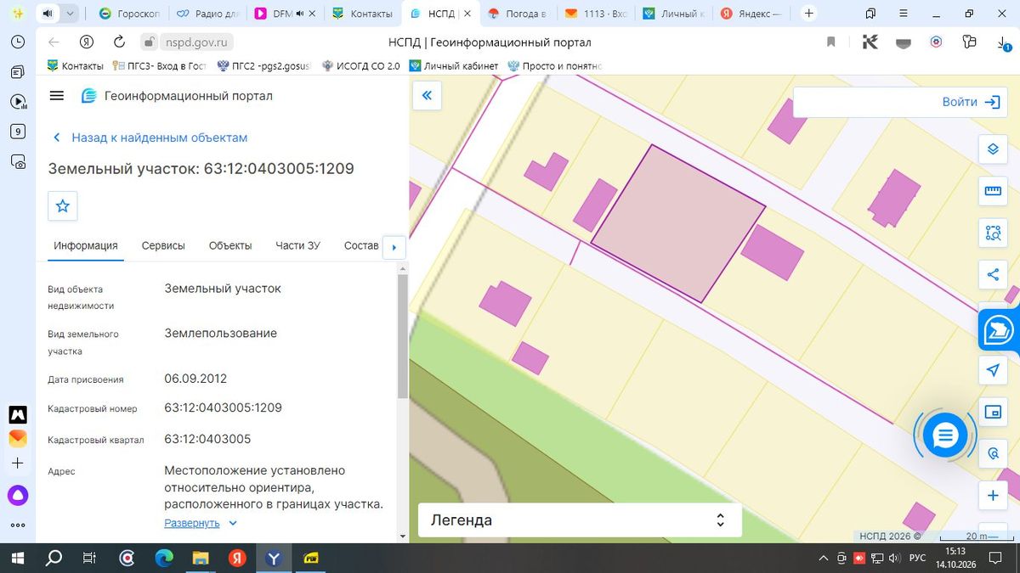Open the map layers tool

(x=992, y=149)
